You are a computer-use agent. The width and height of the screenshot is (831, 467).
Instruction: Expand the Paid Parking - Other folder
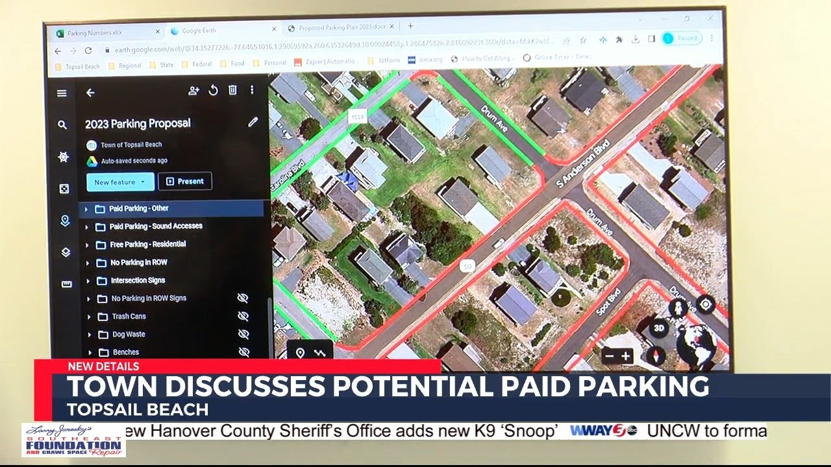[x=86, y=209]
